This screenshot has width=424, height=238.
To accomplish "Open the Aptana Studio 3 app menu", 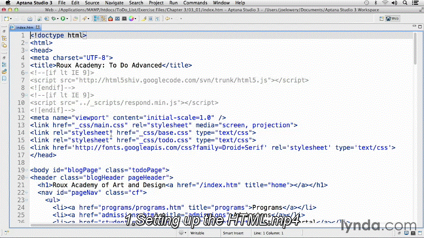I will 34,3.
